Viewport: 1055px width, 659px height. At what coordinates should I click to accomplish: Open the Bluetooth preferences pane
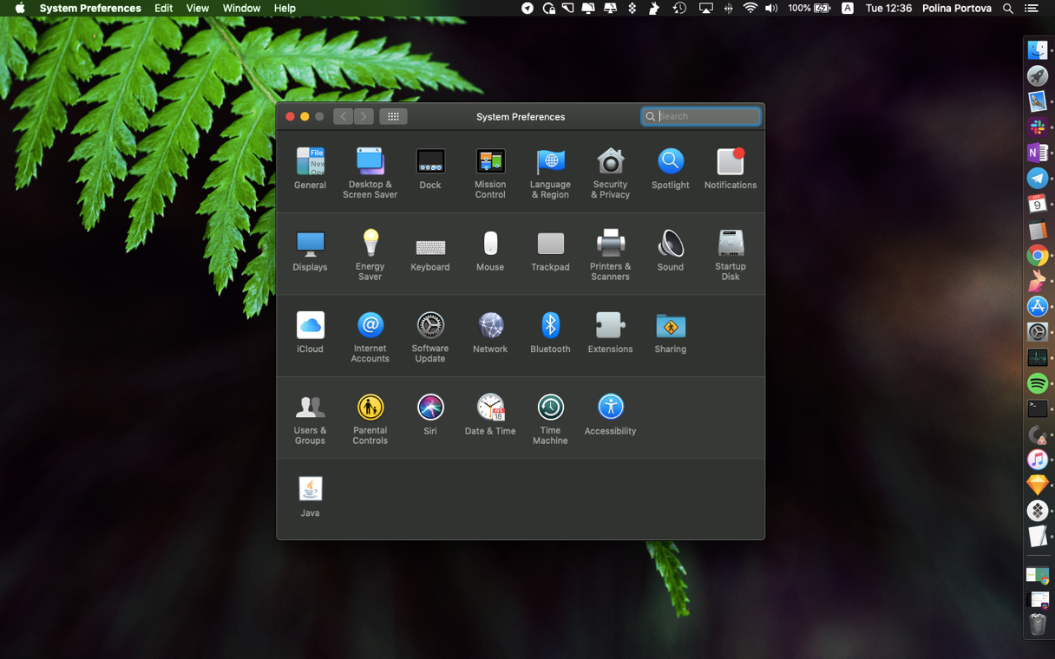(550, 334)
